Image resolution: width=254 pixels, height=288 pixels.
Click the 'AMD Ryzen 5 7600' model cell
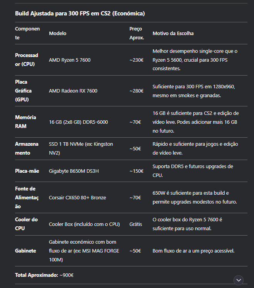coord(70,60)
